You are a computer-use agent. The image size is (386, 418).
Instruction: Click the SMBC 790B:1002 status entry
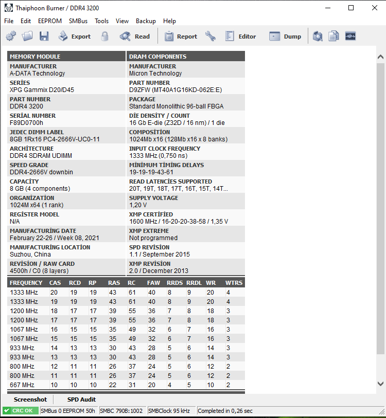tap(121, 411)
